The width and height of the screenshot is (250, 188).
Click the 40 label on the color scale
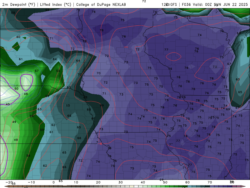[x=143, y=182]
